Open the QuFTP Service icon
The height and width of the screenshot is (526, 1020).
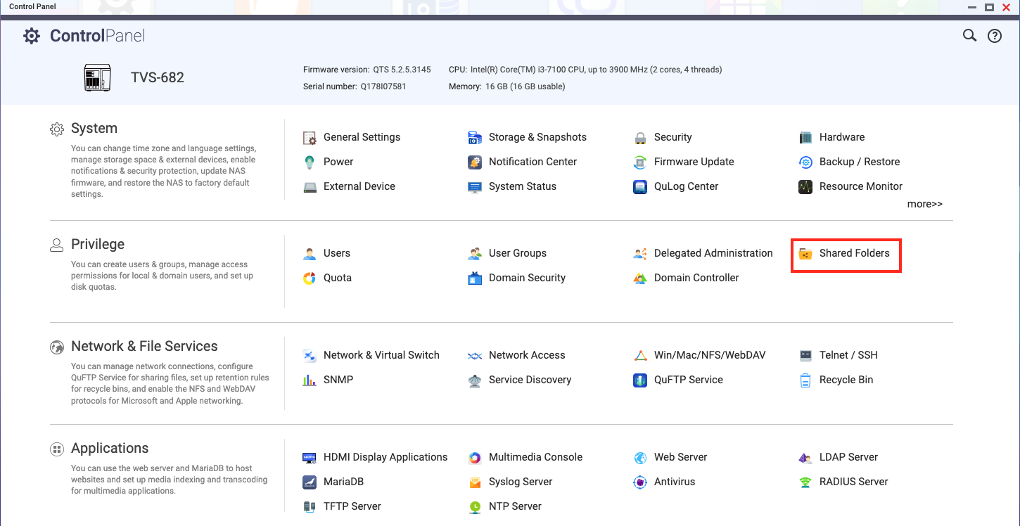(x=640, y=380)
